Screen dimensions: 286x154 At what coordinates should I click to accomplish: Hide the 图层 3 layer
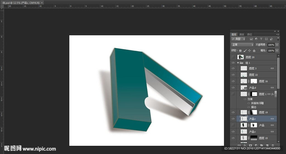point(233,68)
